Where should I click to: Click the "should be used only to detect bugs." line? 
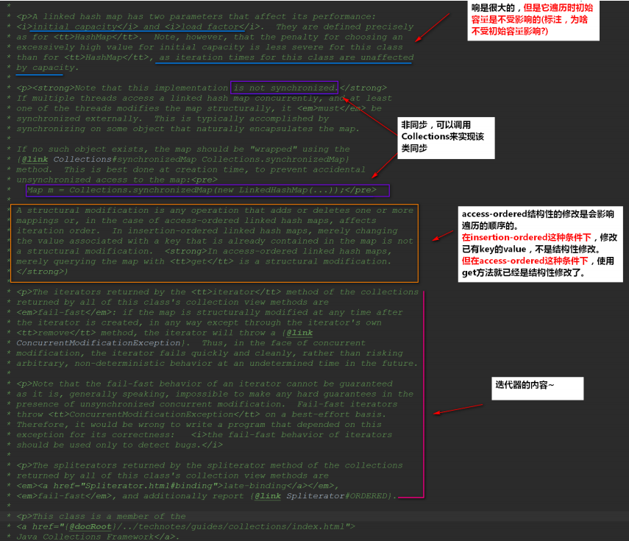point(119,445)
